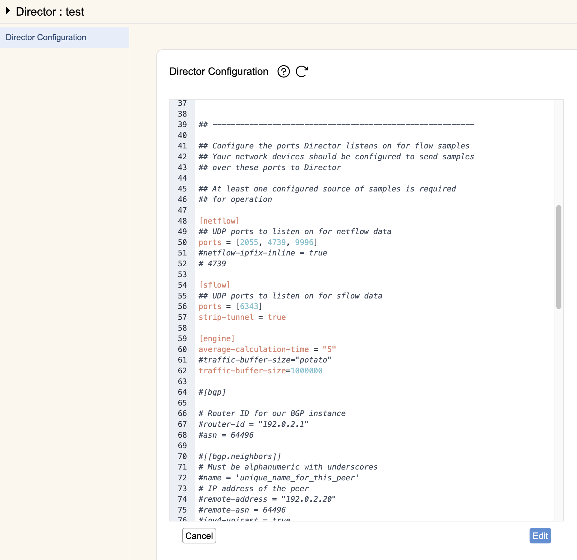Click the #name = 'unique_name_for_this_peer' line

click(x=279, y=477)
